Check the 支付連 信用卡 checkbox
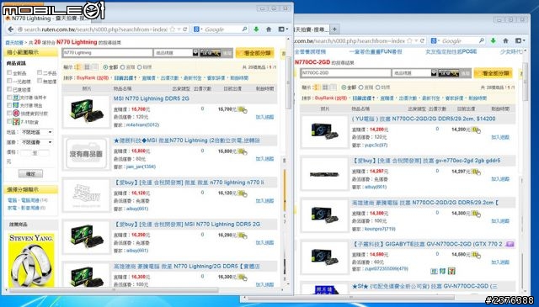This screenshot has width=539, height=307. (x=9, y=98)
